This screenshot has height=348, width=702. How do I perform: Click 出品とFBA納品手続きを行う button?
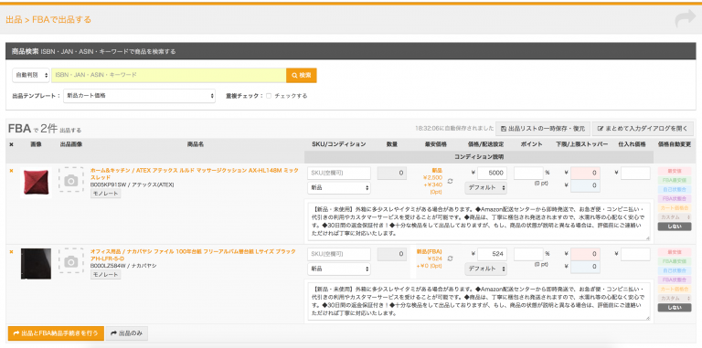[x=56, y=333]
